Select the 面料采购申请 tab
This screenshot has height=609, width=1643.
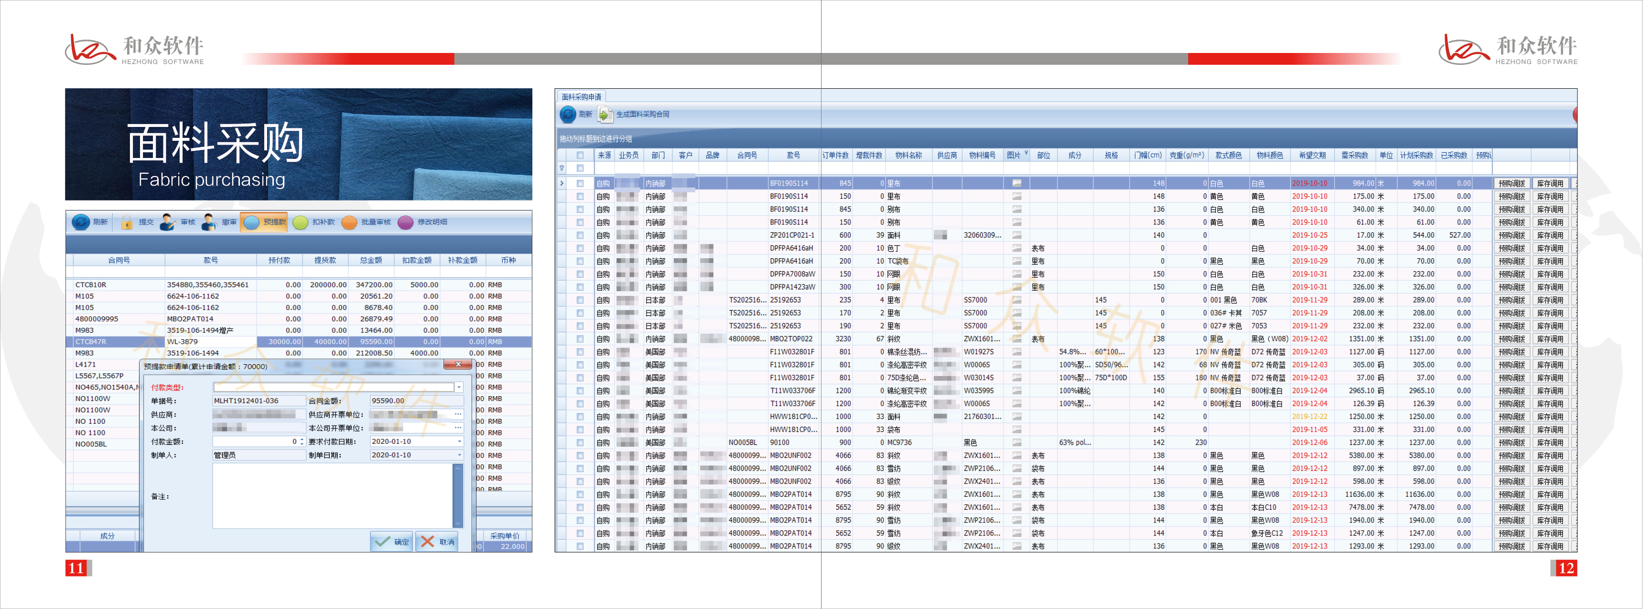tap(581, 97)
